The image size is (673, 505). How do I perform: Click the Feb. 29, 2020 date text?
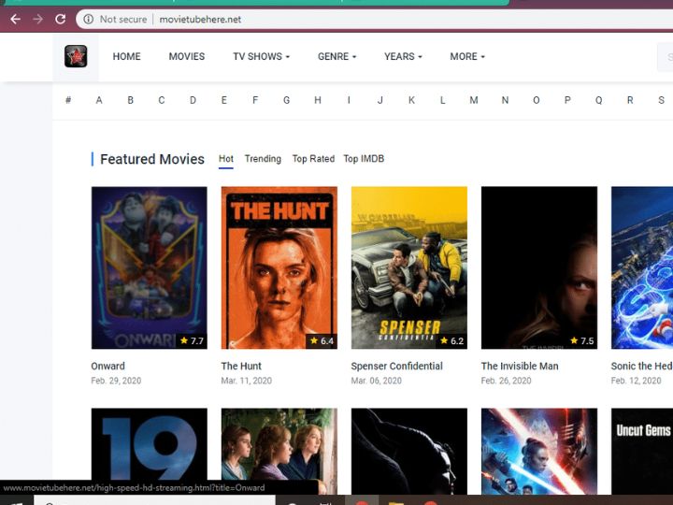[x=116, y=381]
